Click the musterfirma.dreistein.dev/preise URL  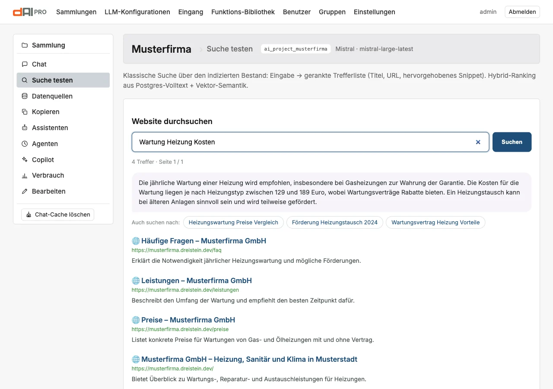click(180, 329)
